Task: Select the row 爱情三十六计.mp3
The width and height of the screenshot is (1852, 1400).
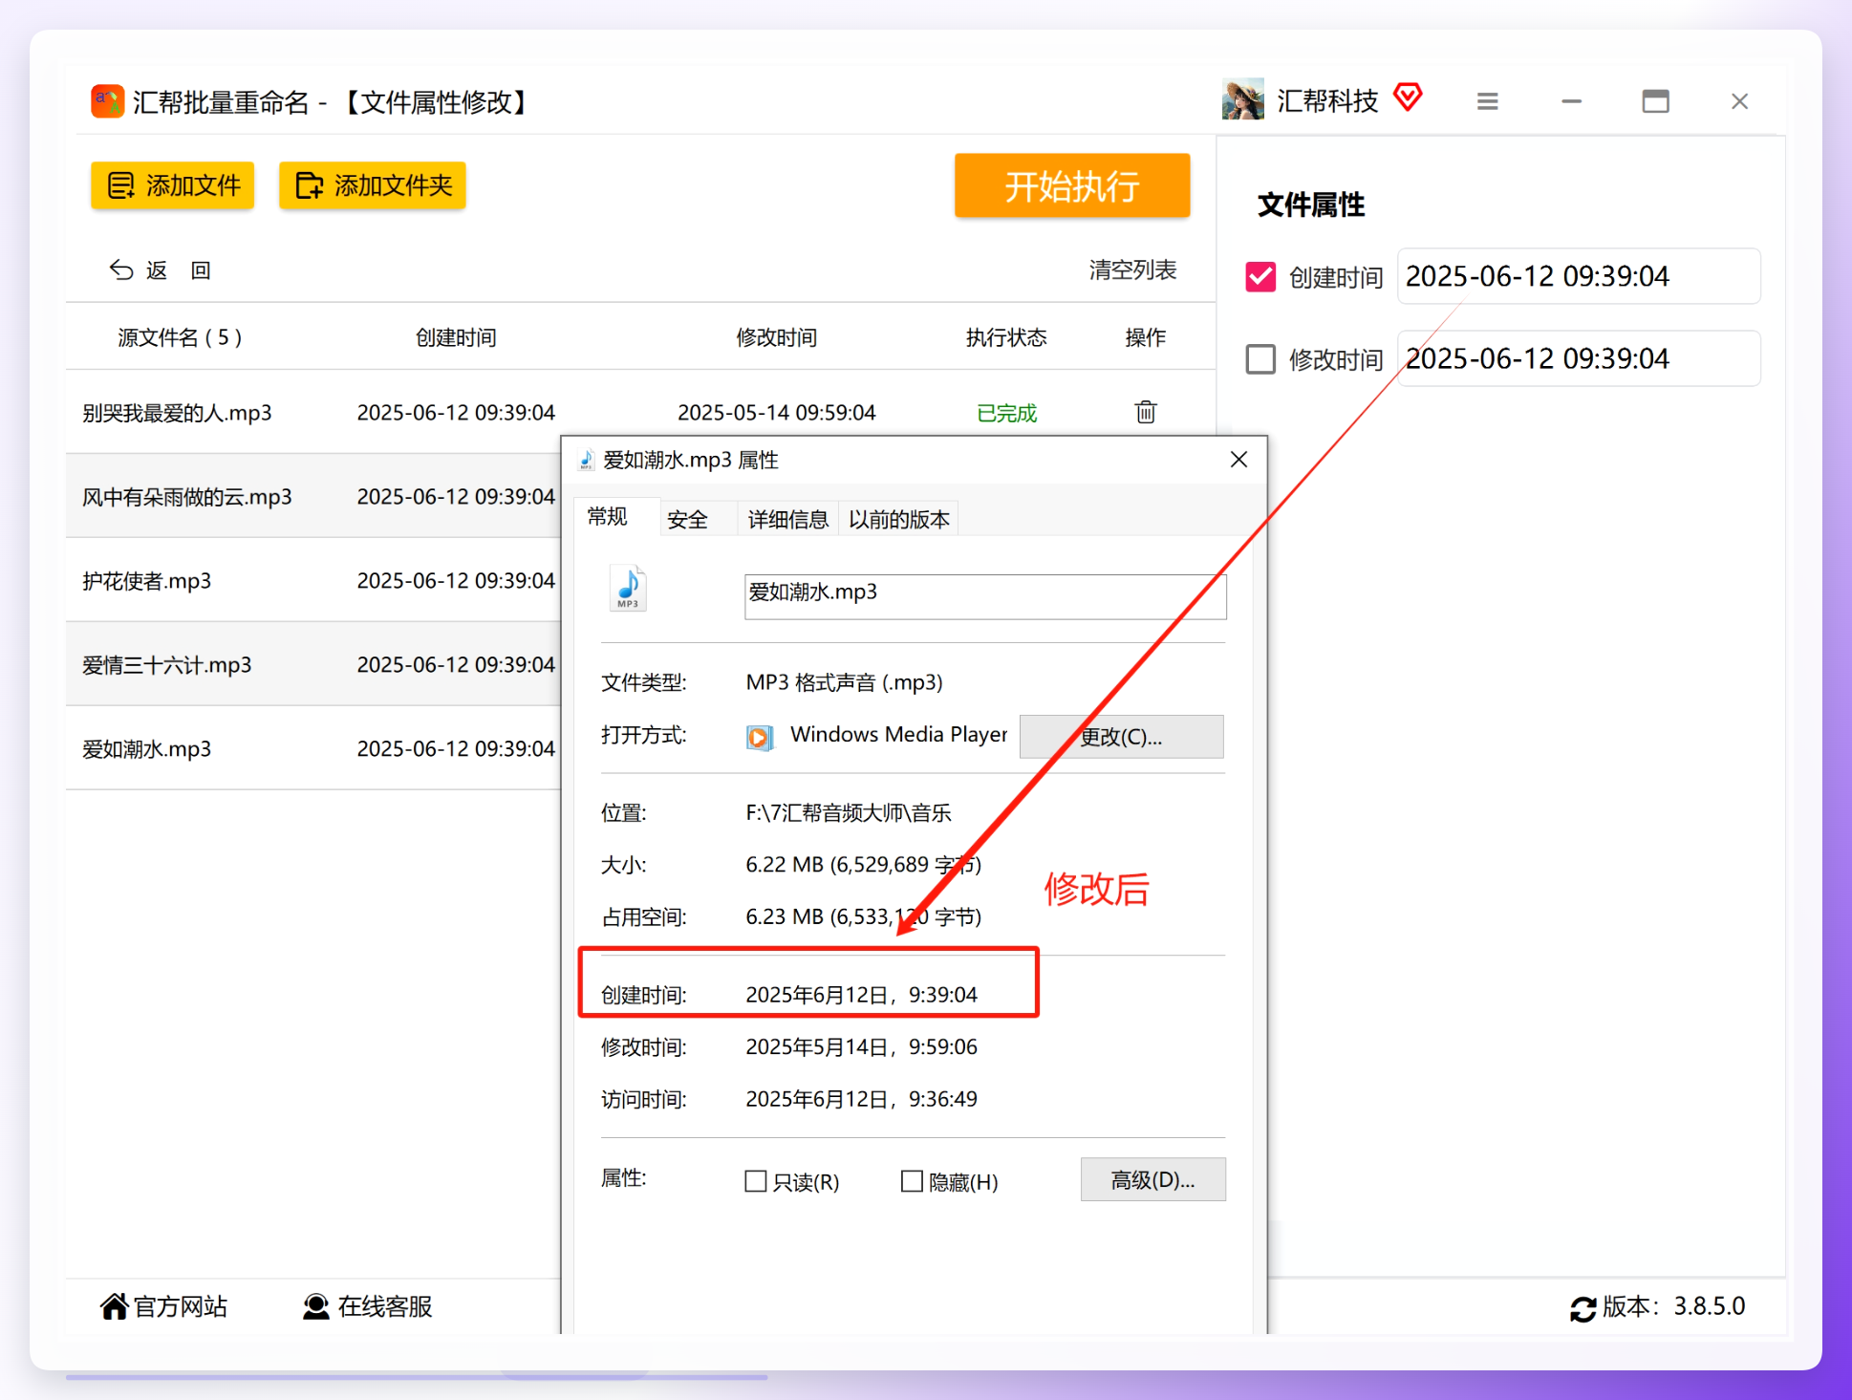Action: click(313, 664)
